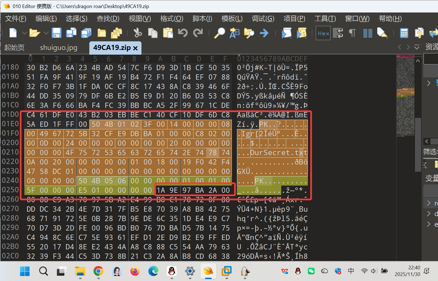Viewport: 438px width, 281px height.
Task: Open the calculator tool
Action: 404,33
